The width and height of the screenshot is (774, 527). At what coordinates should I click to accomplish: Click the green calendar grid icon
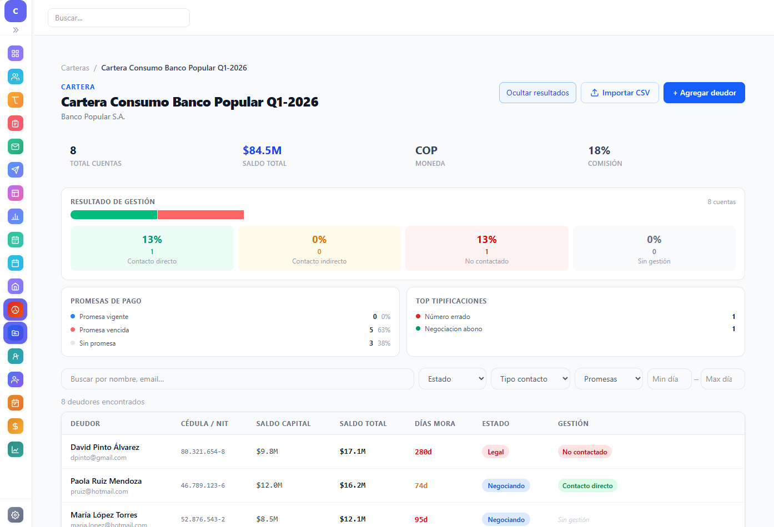16,240
